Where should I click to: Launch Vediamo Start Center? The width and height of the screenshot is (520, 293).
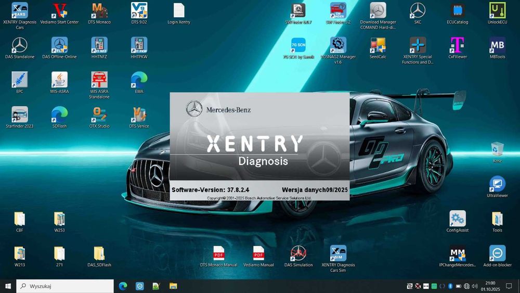point(59,11)
